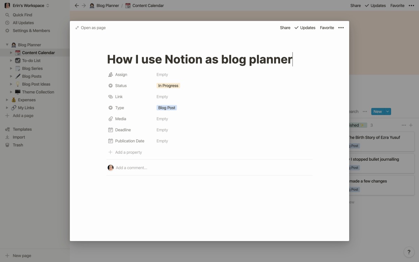Click the forward navigation arrow
The width and height of the screenshot is (419, 262).
84,6
